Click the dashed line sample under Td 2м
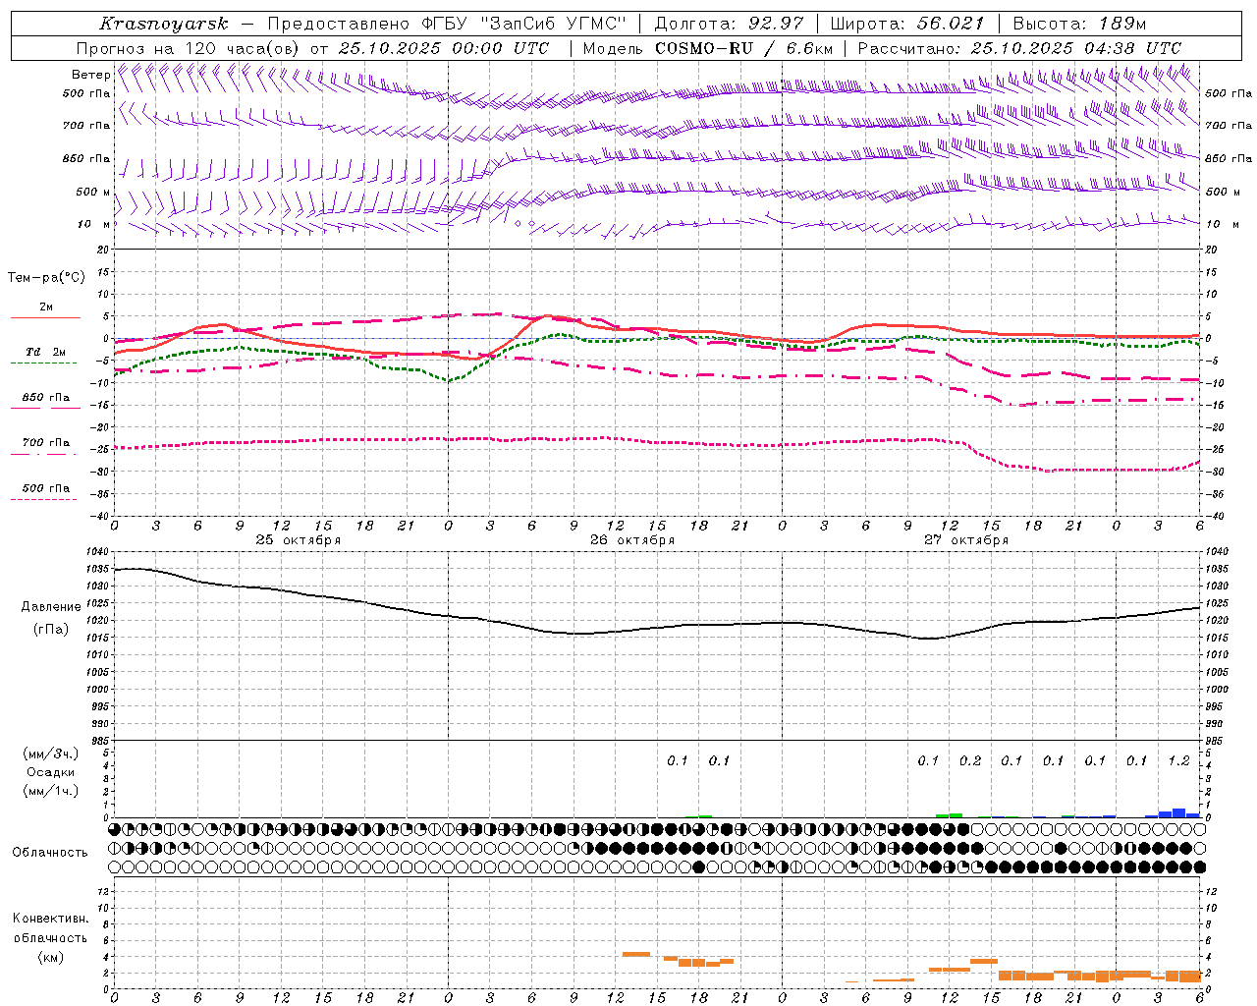1257x1006 pixels. point(44,363)
